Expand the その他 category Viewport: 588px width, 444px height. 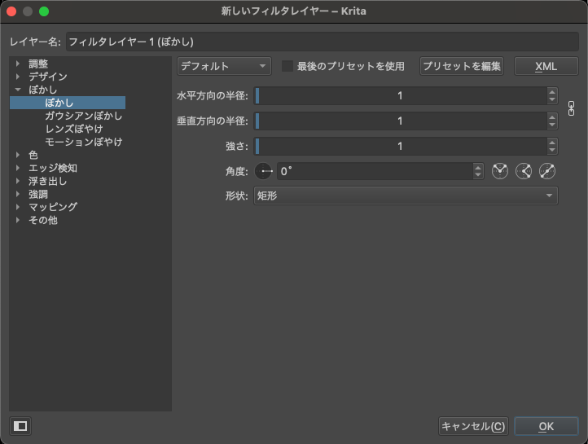[x=18, y=220]
